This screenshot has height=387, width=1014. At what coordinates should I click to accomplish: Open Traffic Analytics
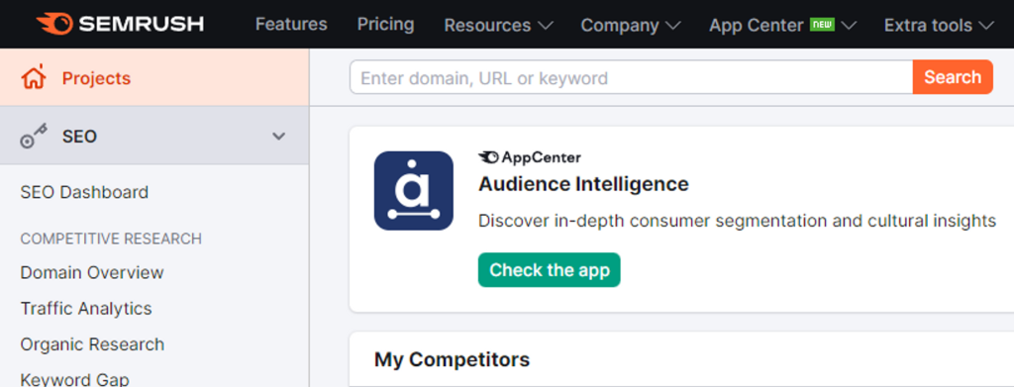pos(86,308)
